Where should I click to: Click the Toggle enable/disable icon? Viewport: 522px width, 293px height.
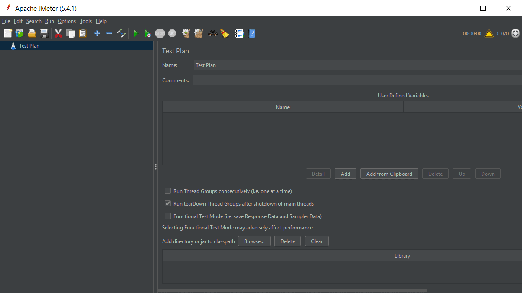(121, 33)
